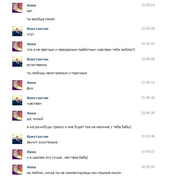Open Анна's avatar at 15:39:04 message
The height and width of the screenshot is (178, 173).
pos(17,8)
